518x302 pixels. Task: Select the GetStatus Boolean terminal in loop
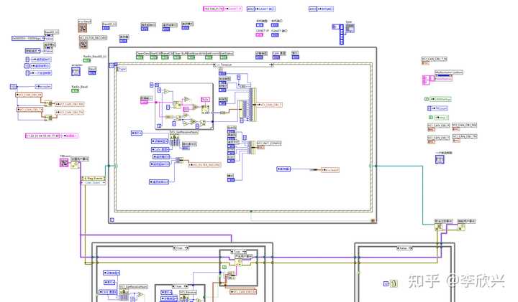224,57
